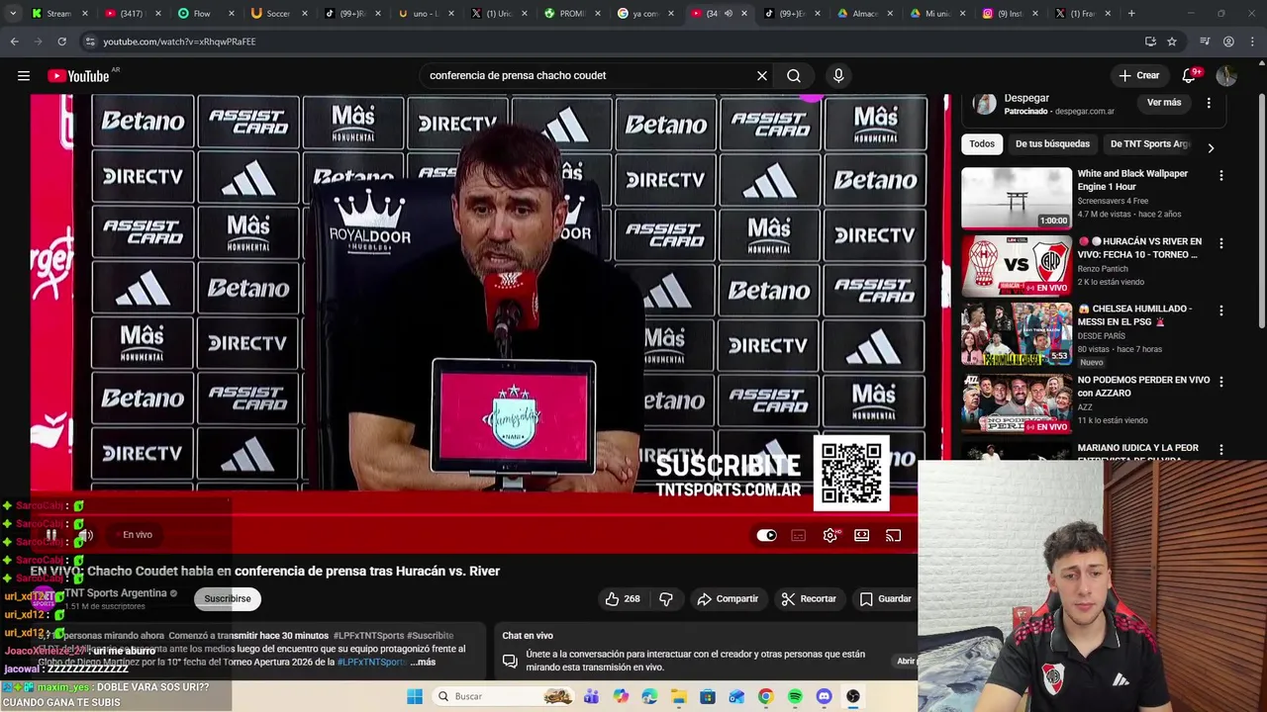
Task: Switch to the PROMI browser tab
Action: tap(572, 13)
